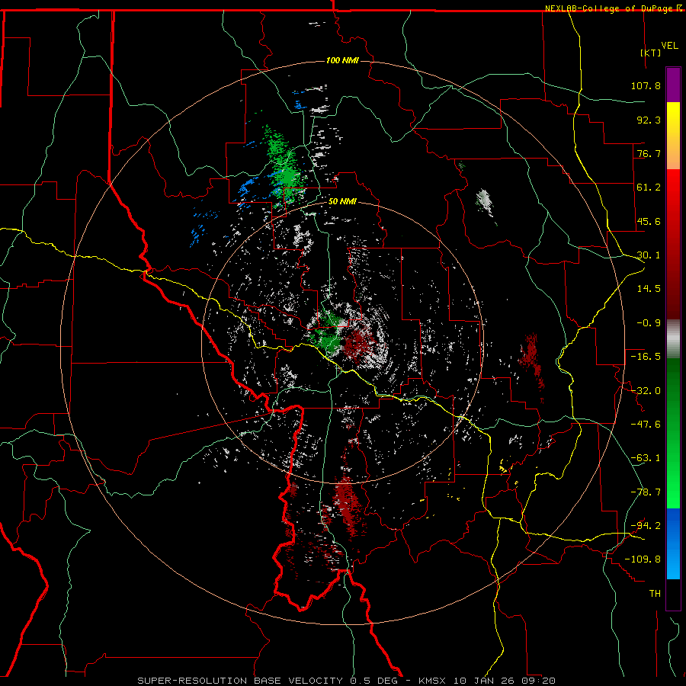Click the -32.0 velocity scale value

[646, 391]
